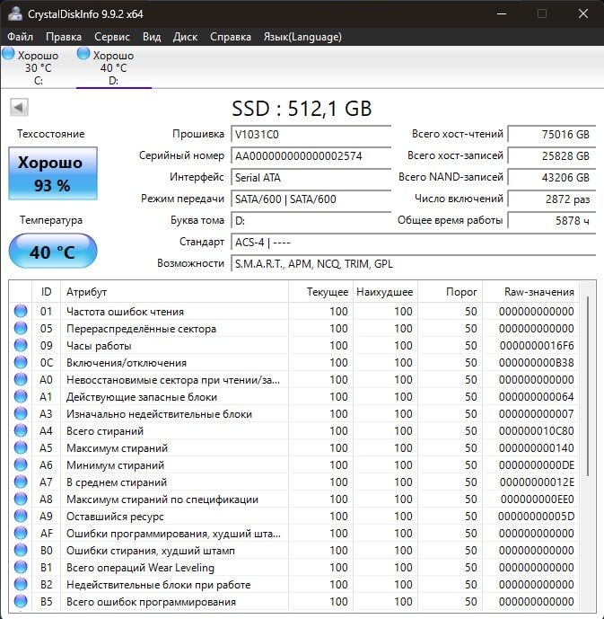
Task: Click the Прошивка field V1031C0
Action: click(311, 134)
